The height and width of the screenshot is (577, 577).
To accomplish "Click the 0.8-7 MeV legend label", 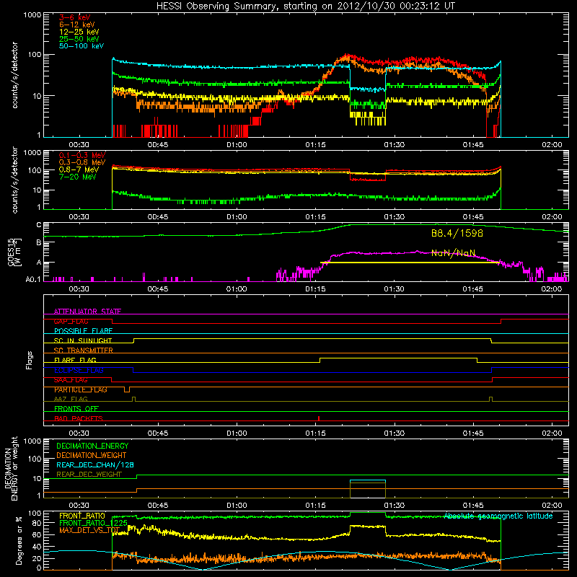I will (x=79, y=169).
